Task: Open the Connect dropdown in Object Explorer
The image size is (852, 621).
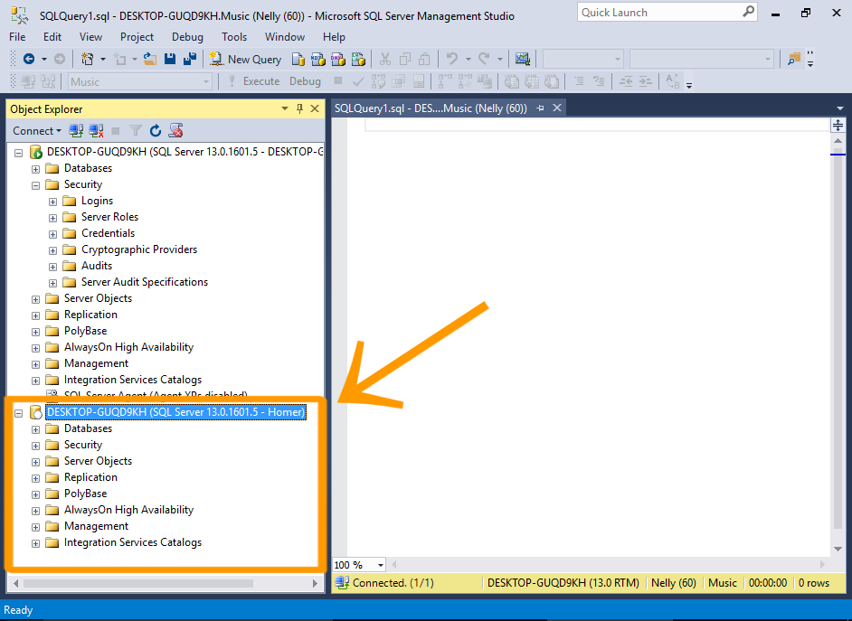Action: [37, 131]
